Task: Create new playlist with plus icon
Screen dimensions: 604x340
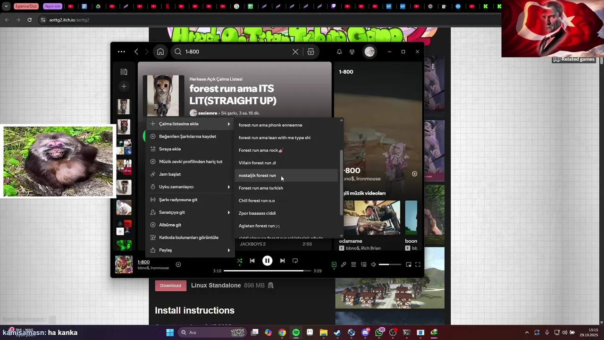Action: coord(124,86)
